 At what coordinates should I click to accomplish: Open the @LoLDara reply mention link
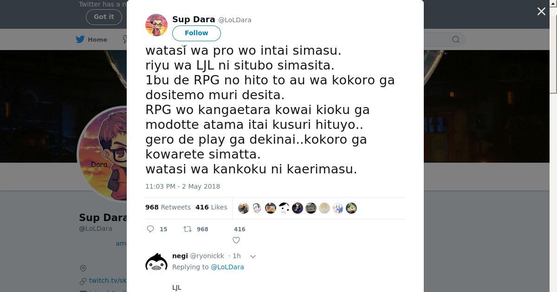[227, 267]
